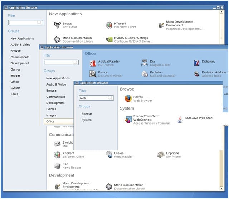
Task: Launch Linphone SIP phone icon
Action: click(161, 155)
